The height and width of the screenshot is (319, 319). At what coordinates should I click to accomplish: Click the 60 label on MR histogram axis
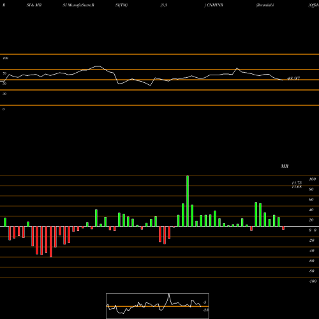(x=311, y=200)
